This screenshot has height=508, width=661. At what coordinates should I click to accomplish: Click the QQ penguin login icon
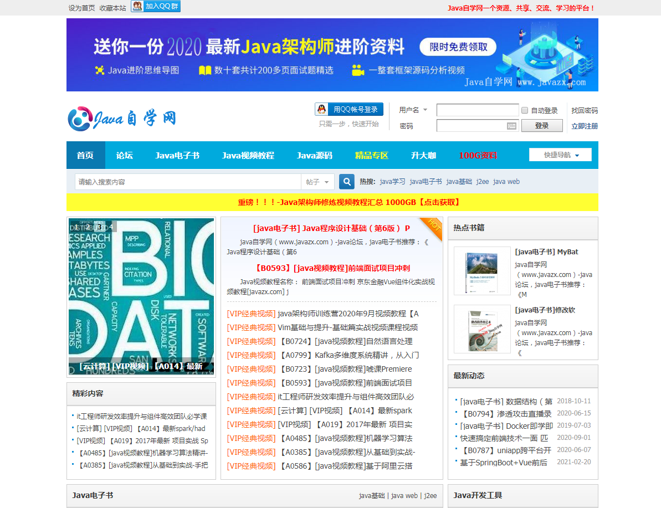pos(322,109)
